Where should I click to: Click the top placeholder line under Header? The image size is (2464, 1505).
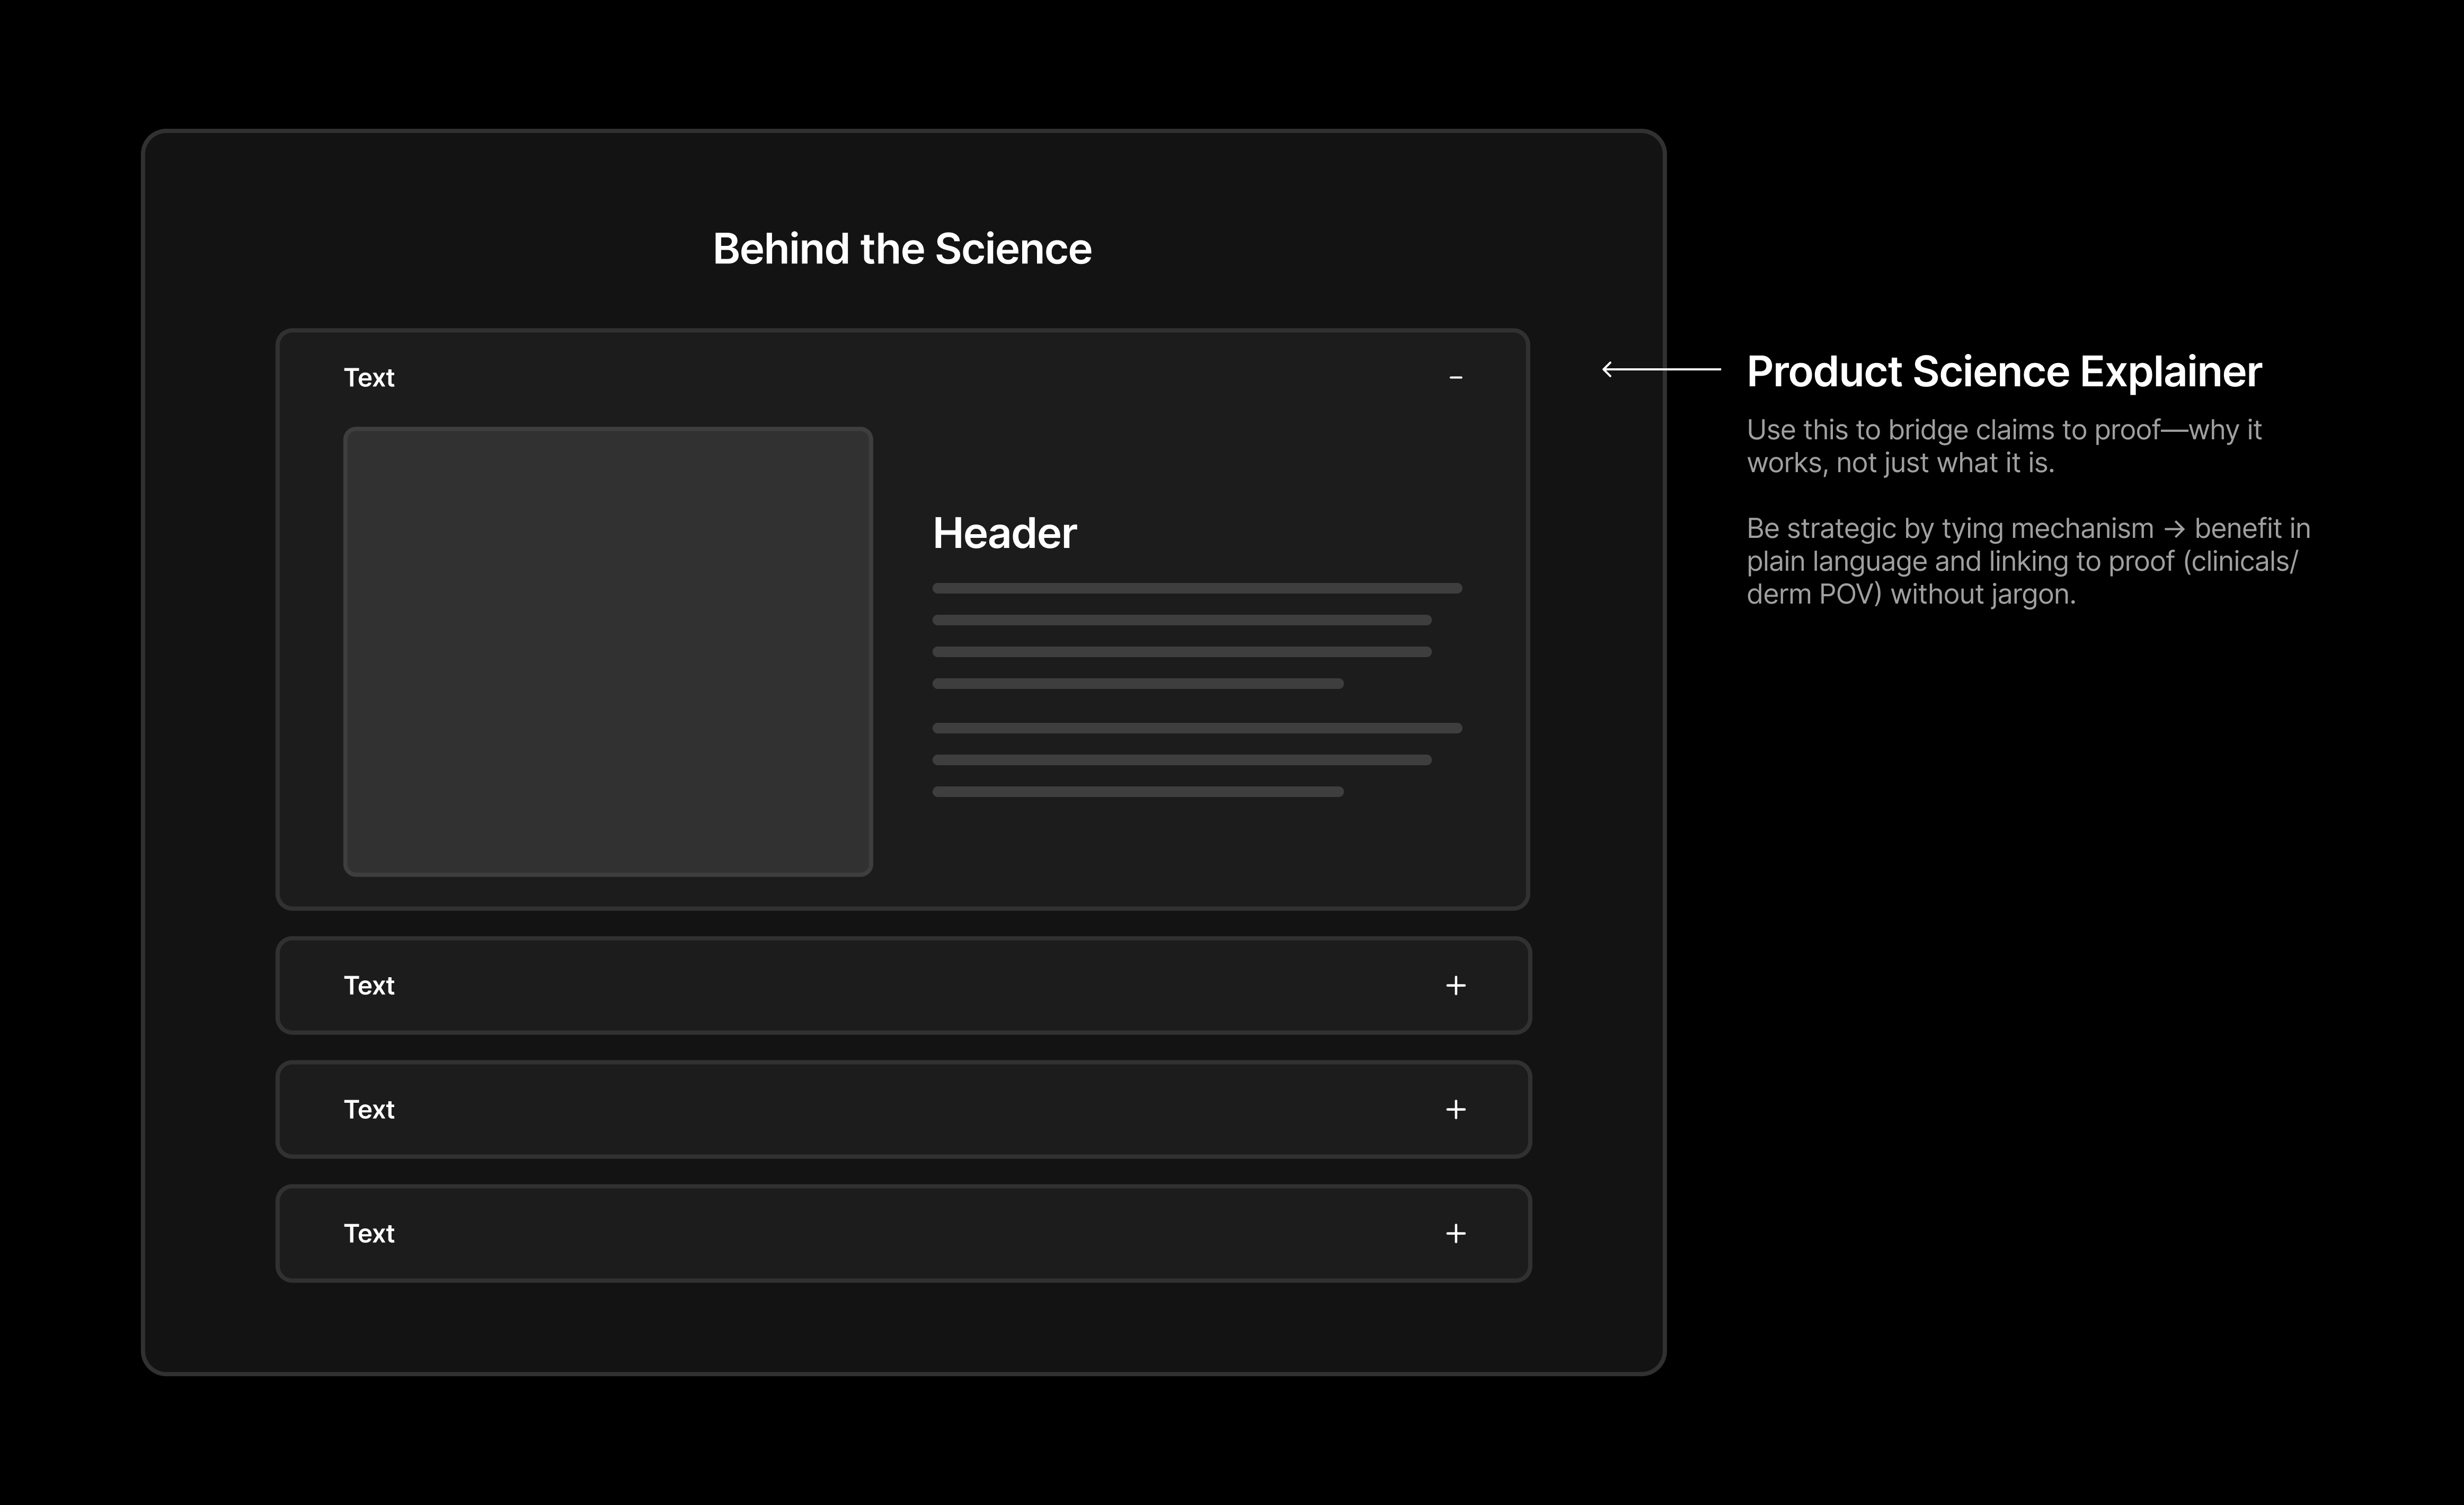[1197, 589]
